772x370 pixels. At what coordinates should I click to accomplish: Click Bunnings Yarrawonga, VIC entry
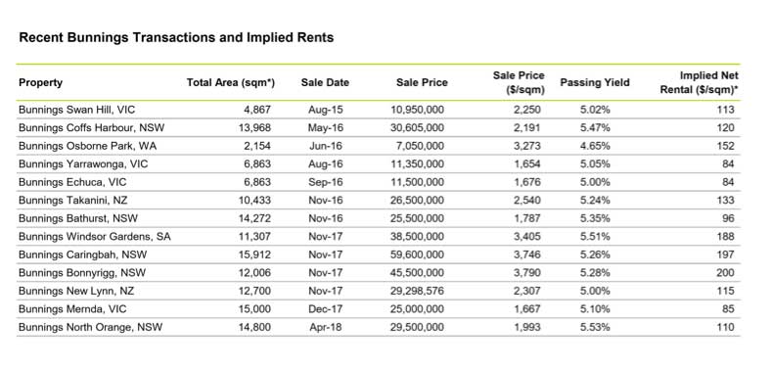pos(83,164)
